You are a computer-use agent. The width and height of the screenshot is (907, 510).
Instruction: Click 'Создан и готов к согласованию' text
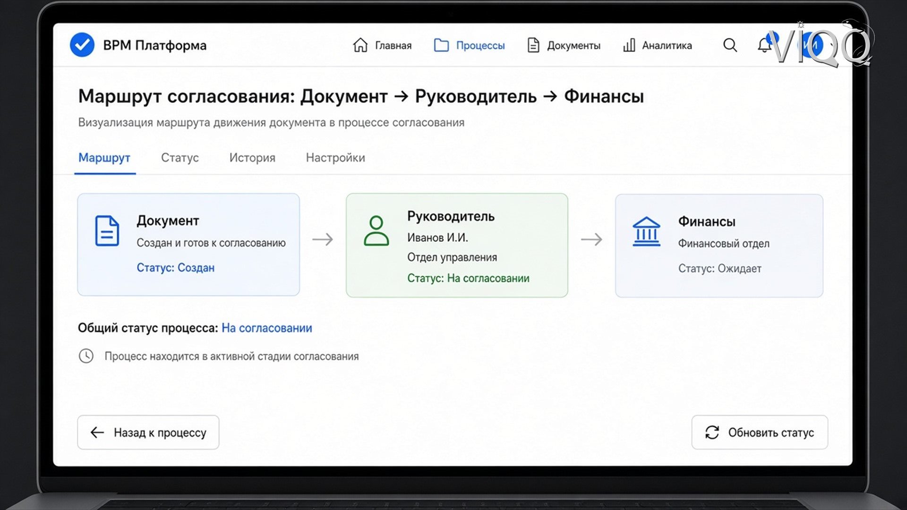tap(211, 243)
